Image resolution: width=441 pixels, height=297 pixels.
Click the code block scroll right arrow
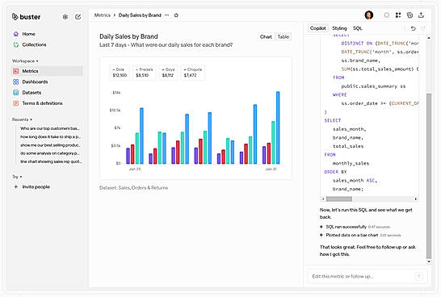point(416,199)
